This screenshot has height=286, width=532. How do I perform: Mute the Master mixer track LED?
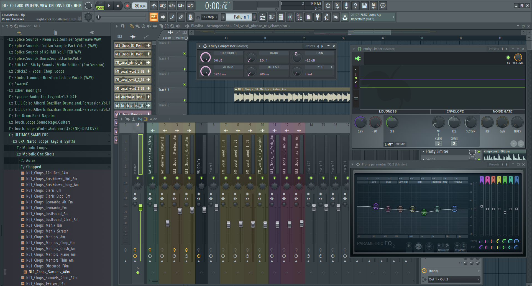(138, 178)
